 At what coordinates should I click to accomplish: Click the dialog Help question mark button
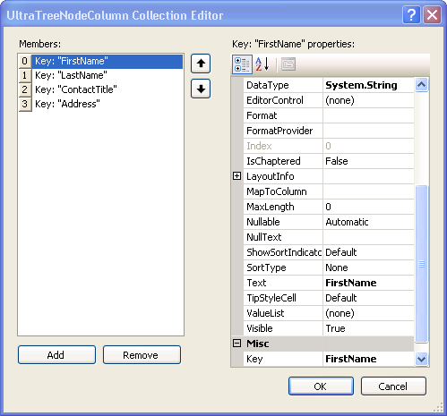pyautogui.click(x=411, y=14)
